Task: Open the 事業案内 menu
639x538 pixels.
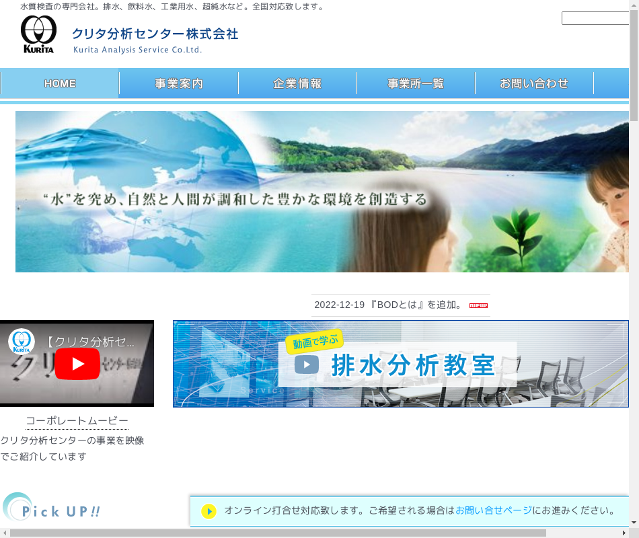Action: tap(179, 83)
